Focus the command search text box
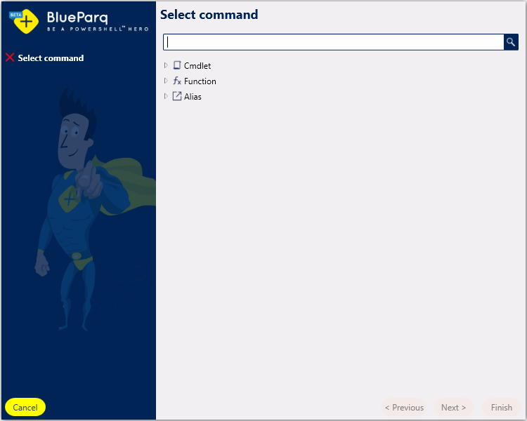This screenshot has width=527, height=421. point(334,42)
